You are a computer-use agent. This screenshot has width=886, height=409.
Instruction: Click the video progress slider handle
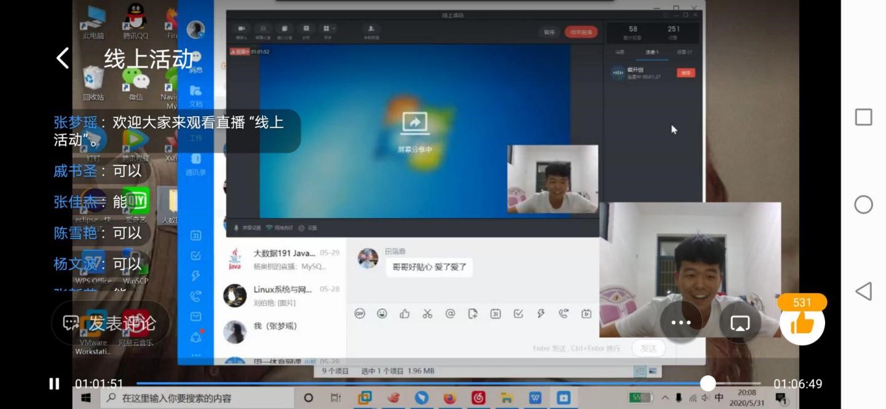click(x=708, y=384)
